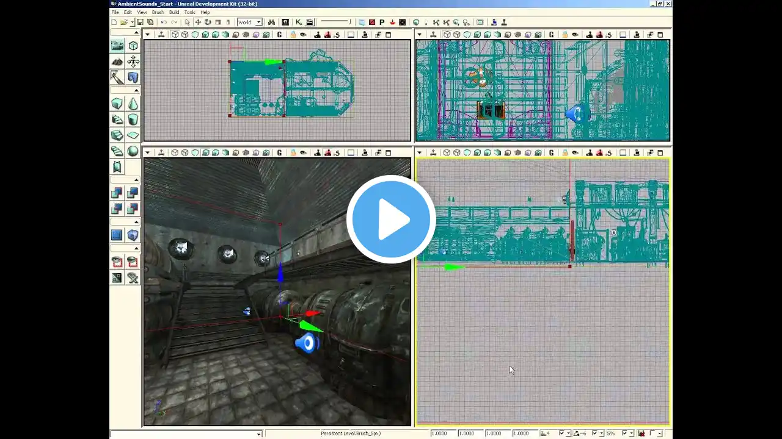
Task: Click the Tools menu
Action: (x=190, y=12)
